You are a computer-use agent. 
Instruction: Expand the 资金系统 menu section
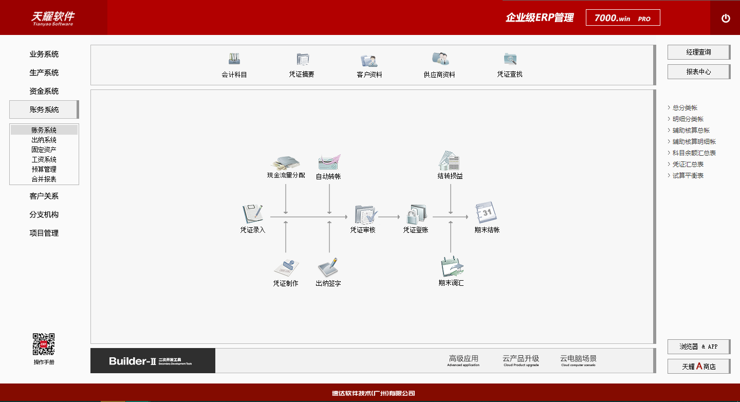(44, 91)
